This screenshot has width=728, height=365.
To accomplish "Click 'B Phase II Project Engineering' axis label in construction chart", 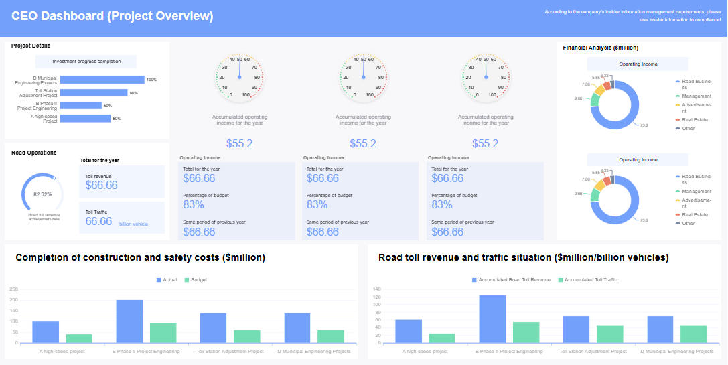I will 146,352.
